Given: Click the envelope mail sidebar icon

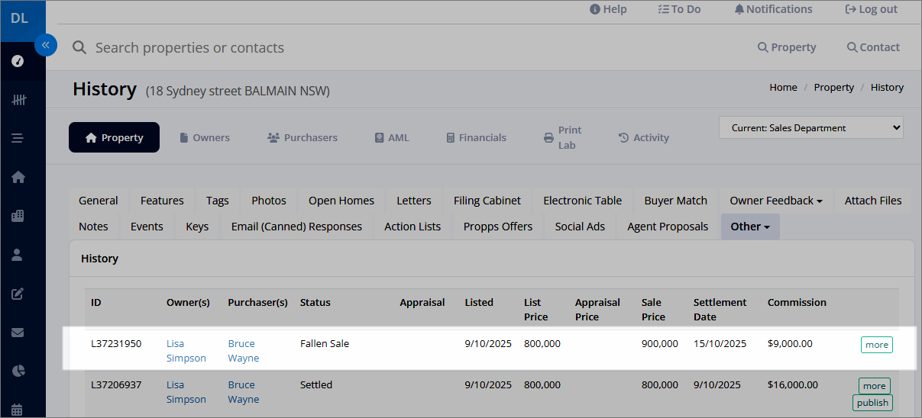Looking at the screenshot, I should click(18, 333).
